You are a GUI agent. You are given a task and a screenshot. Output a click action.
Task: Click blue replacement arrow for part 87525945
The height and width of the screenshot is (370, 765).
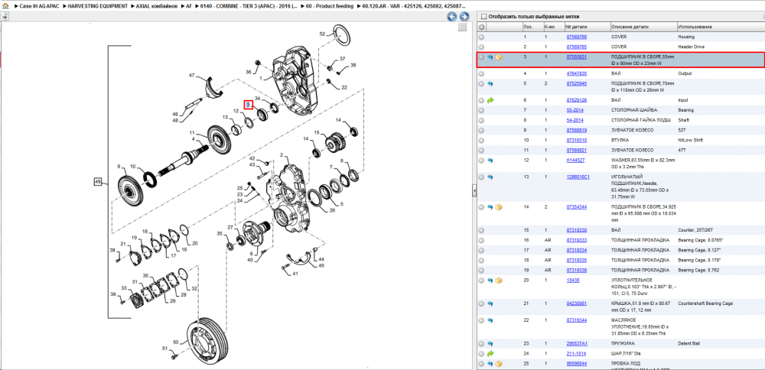pos(490,84)
